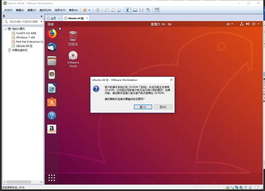Open the Help icon in dock
265x191 pixels.
tap(52, 116)
